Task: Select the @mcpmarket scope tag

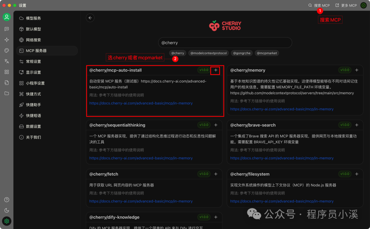Action: point(267,53)
